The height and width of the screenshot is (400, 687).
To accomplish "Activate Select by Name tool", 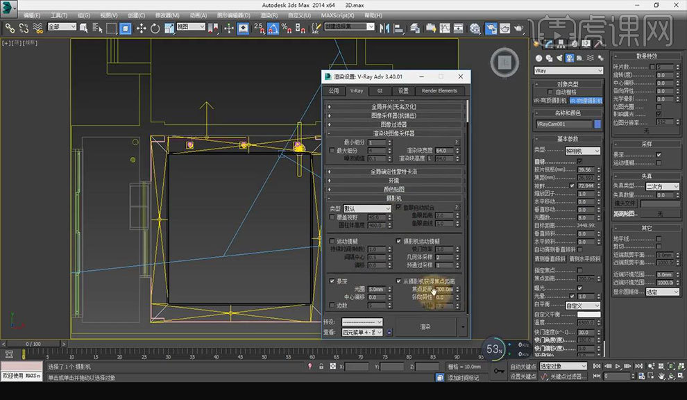I will click(x=98, y=28).
